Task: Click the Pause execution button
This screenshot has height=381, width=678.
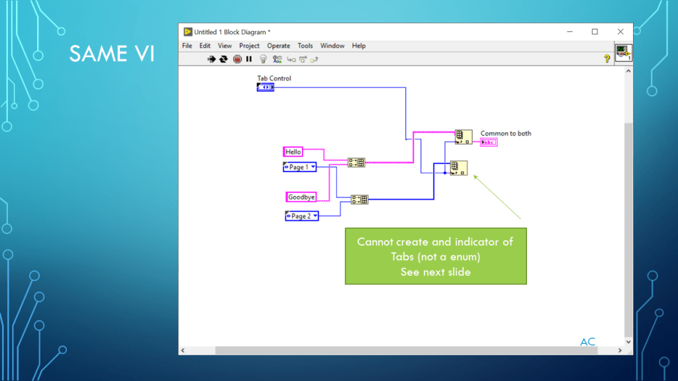Action: [x=249, y=59]
